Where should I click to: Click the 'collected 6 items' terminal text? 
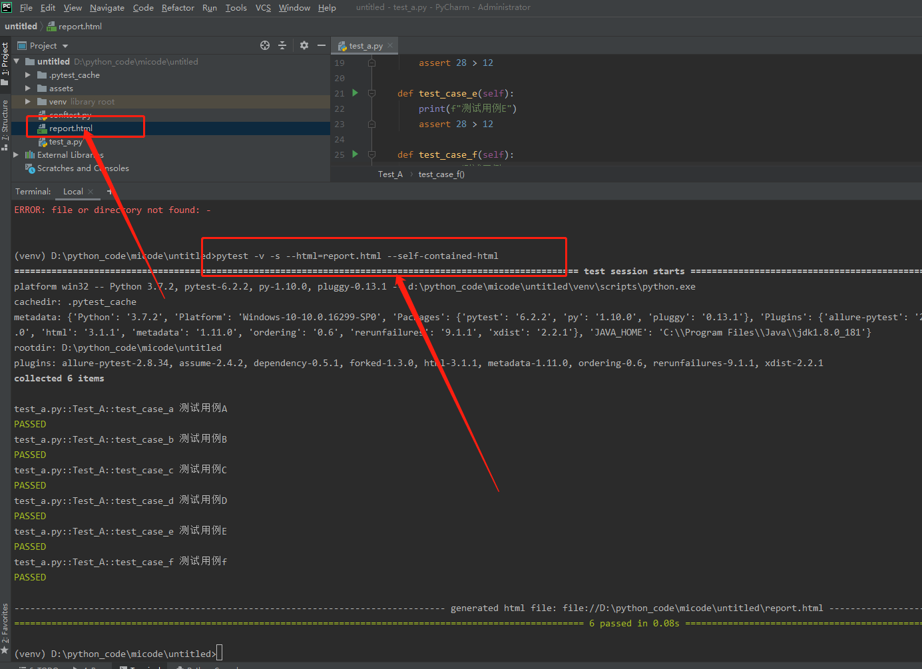[x=59, y=378]
